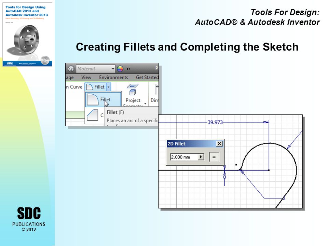Image resolution: width=328 pixels, height=246 pixels.
Task: Click the Dimension tool icon
Action: pos(156,90)
